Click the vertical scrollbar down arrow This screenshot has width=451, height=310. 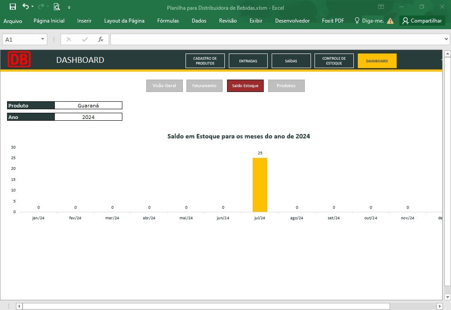coord(447,297)
